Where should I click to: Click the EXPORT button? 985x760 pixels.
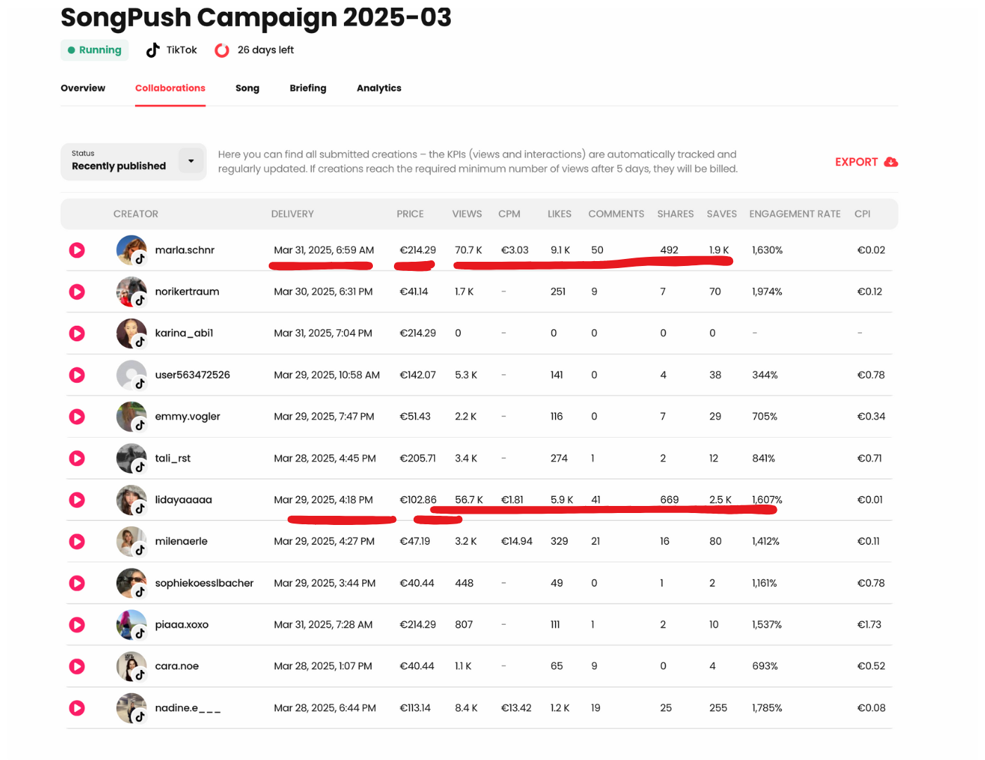point(856,162)
